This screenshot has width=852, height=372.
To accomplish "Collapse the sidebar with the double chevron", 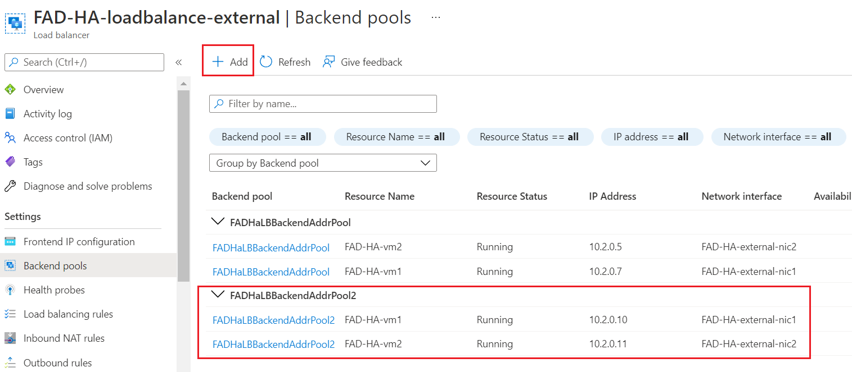I will pos(179,62).
